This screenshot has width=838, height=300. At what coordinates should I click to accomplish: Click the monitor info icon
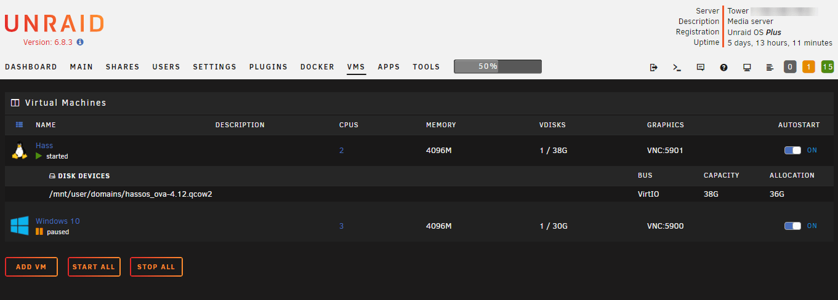tap(747, 67)
